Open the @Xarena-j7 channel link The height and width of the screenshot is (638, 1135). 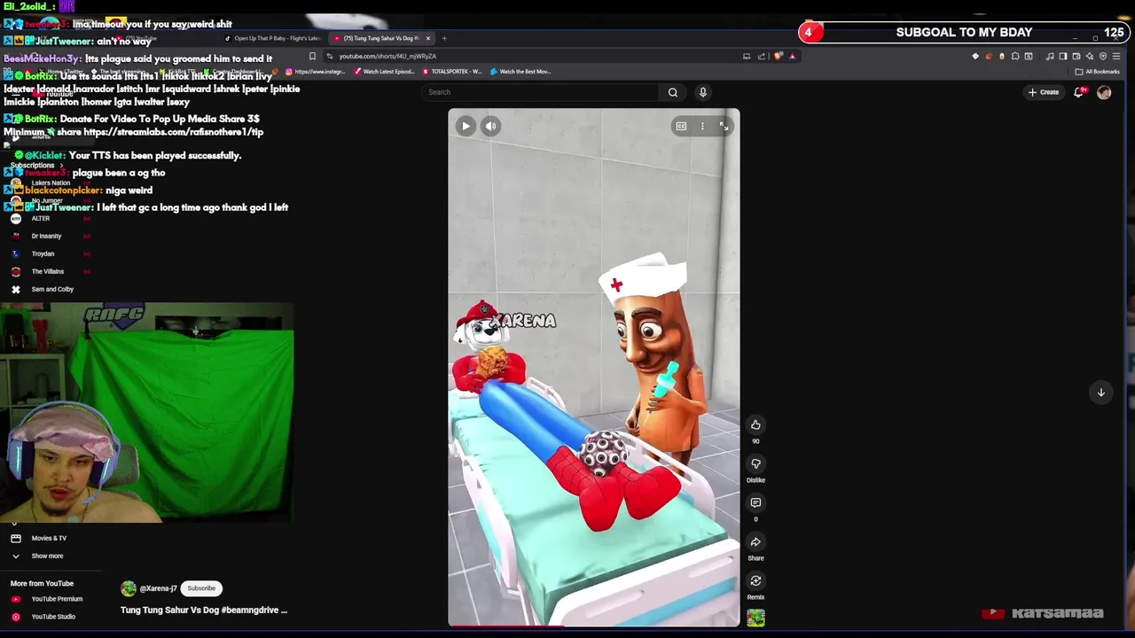(x=158, y=588)
